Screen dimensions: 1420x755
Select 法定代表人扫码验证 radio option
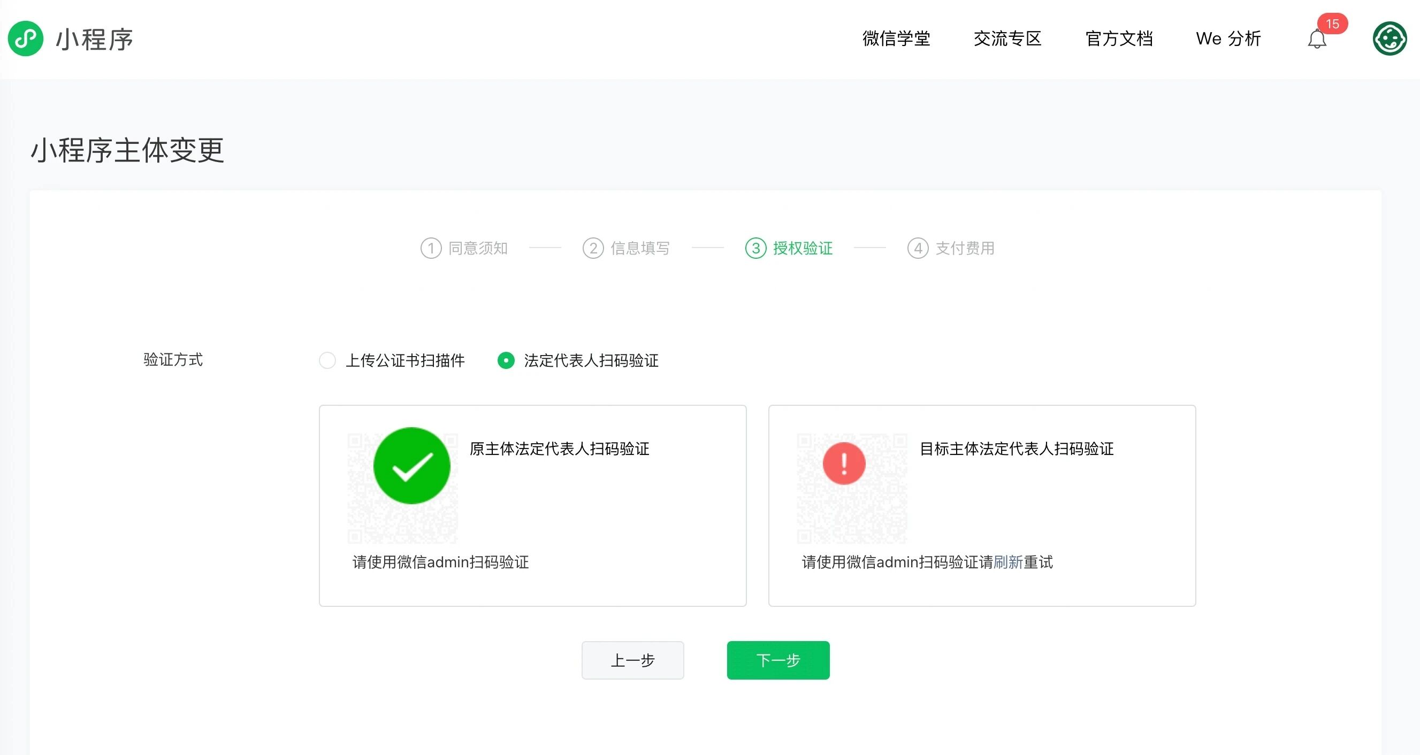click(506, 360)
